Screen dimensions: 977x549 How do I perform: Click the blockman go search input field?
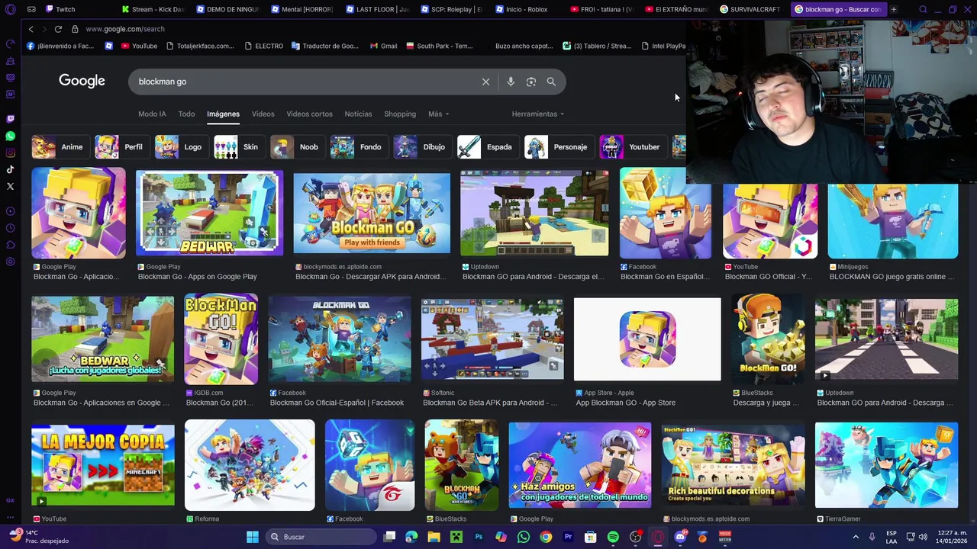tap(305, 82)
